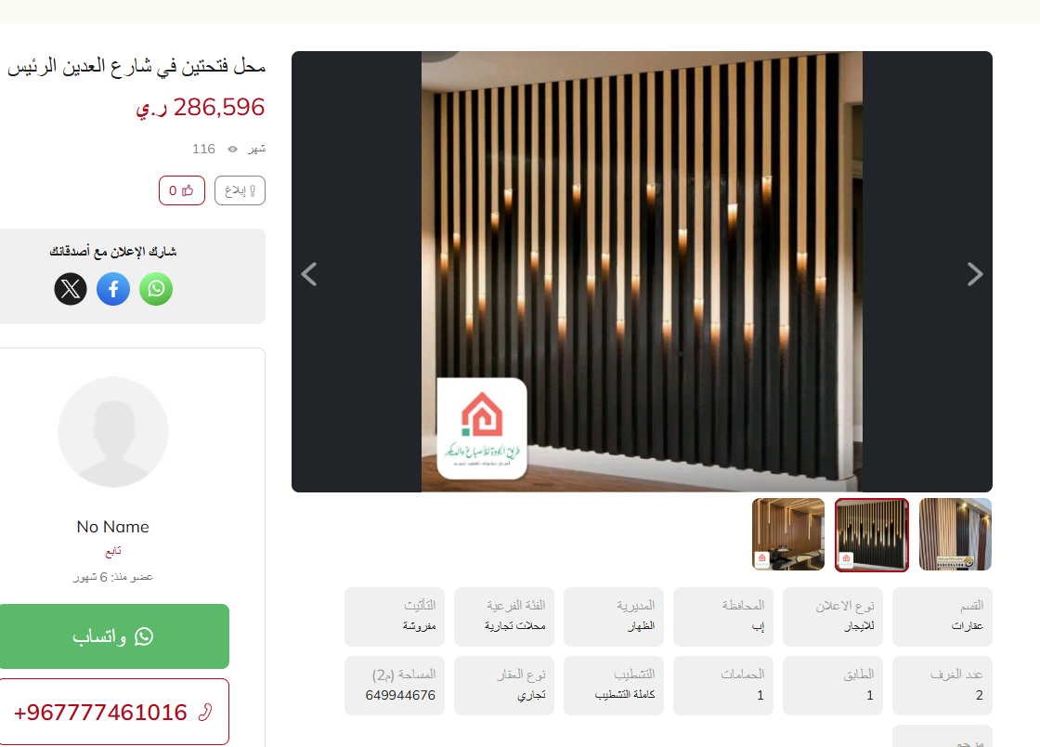This screenshot has height=747, width=1040.
Task: Go to previous image with left arrow
Action: coord(309,274)
